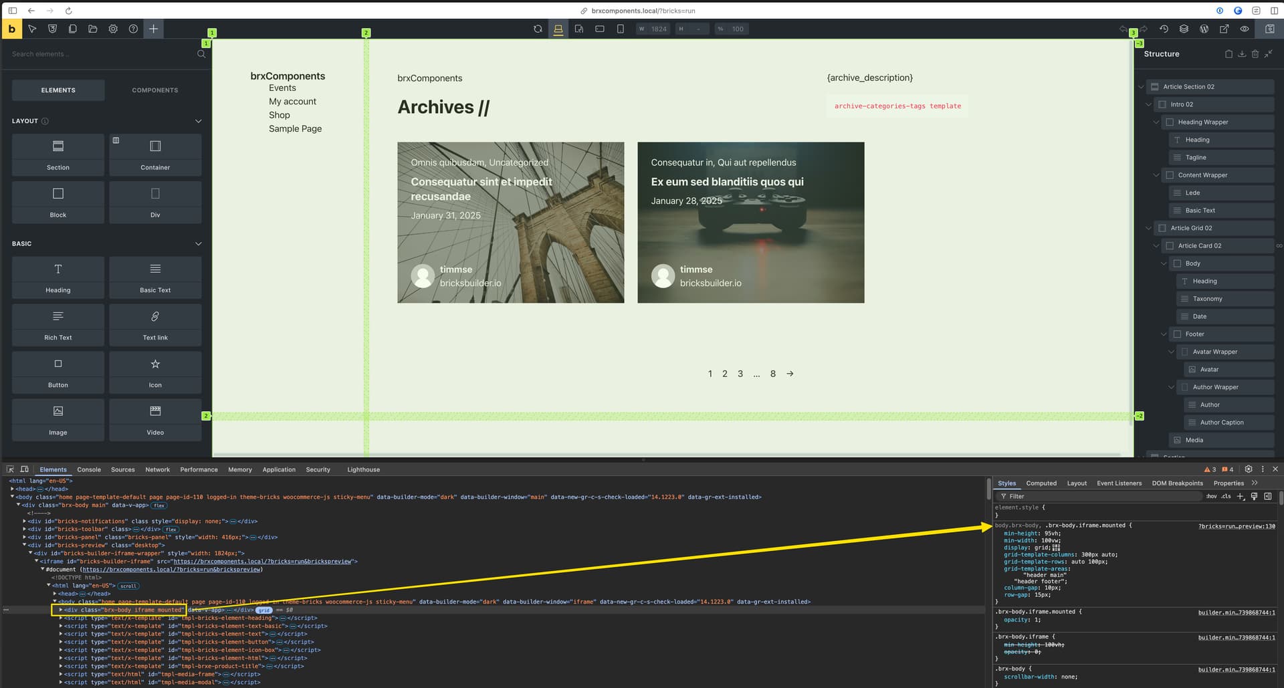Screen dimensions: 1284x688
Task: Add a Rich Text element
Action: pos(58,325)
